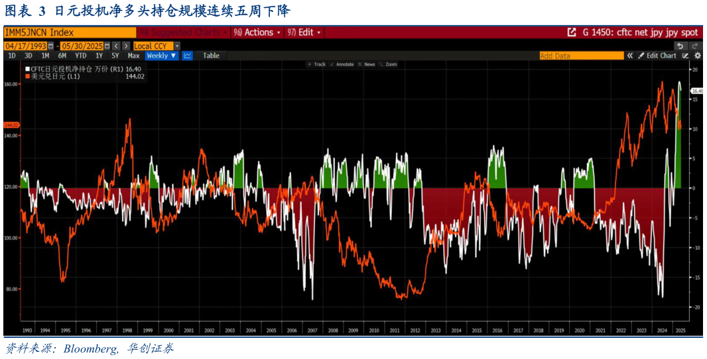Open the Weekly periodicity dropdown
Screen dimensions: 707x359
pyautogui.click(x=161, y=56)
